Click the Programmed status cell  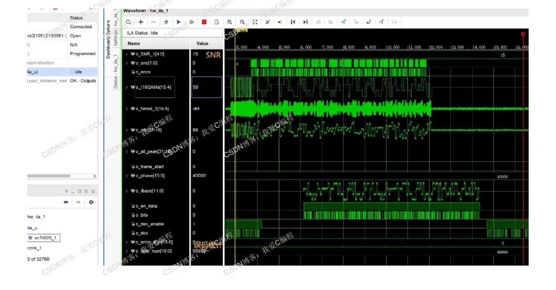click(x=82, y=54)
